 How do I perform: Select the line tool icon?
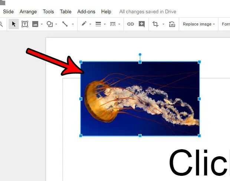[65, 24]
